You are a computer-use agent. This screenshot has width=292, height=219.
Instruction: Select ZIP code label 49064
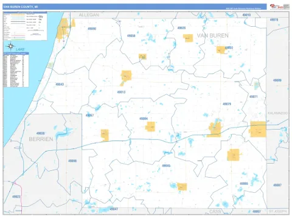click(144, 119)
